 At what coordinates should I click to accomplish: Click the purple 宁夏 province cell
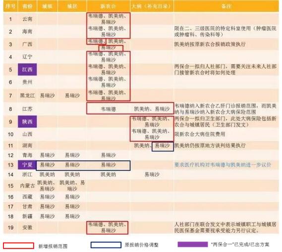(27, 165)
